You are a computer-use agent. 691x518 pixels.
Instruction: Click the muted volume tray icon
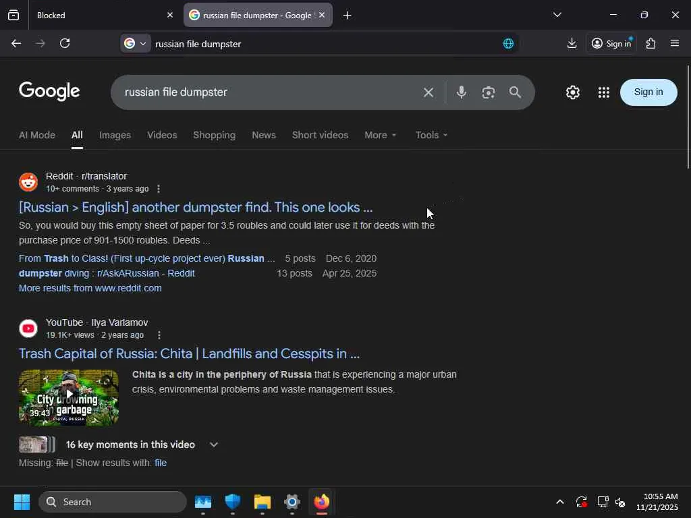click(621, 502)
